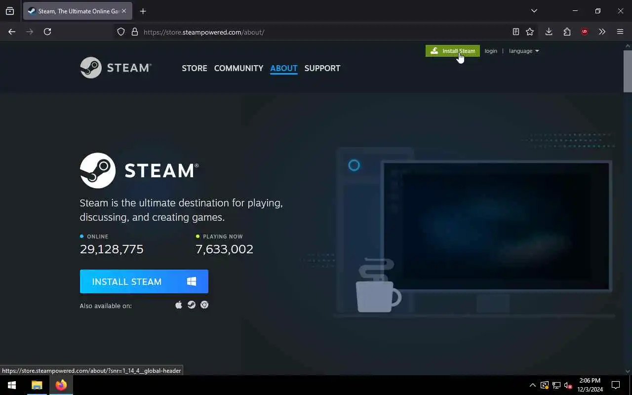Open the login link
The image size is (632, 395).
(491, 51)
